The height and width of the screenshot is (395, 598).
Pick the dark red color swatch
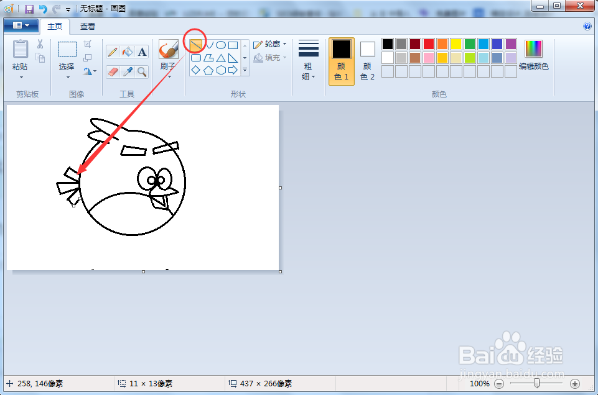(x=415, y=44)
